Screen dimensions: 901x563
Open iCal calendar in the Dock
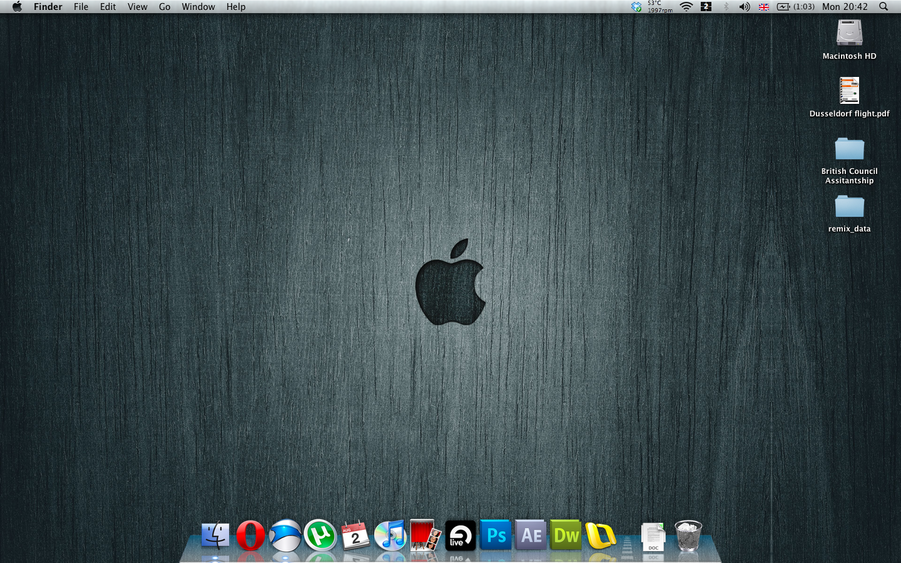point(355,535)
